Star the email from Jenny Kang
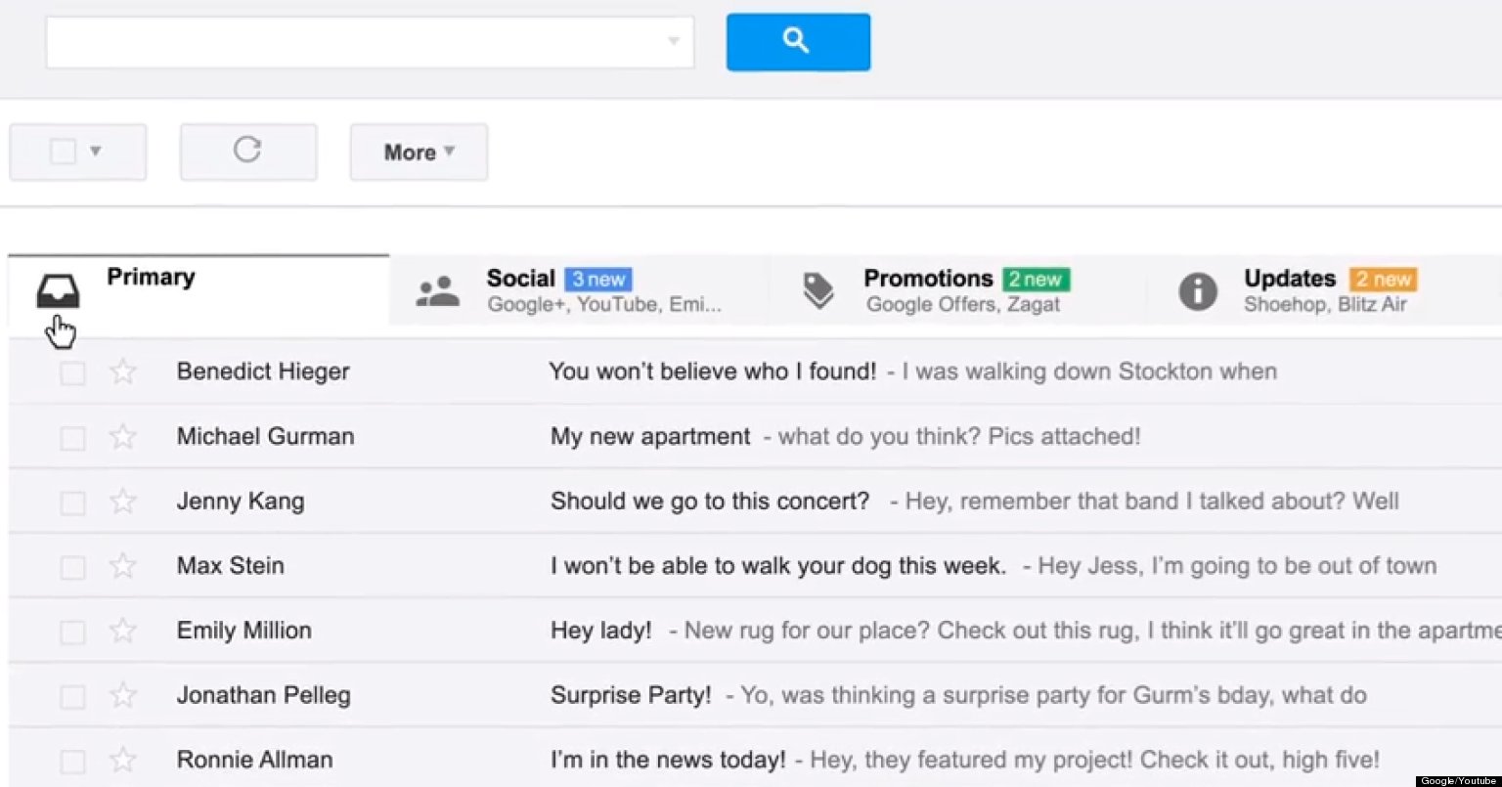The width and height of the screenshot is (1502, 787). [122, 502]
